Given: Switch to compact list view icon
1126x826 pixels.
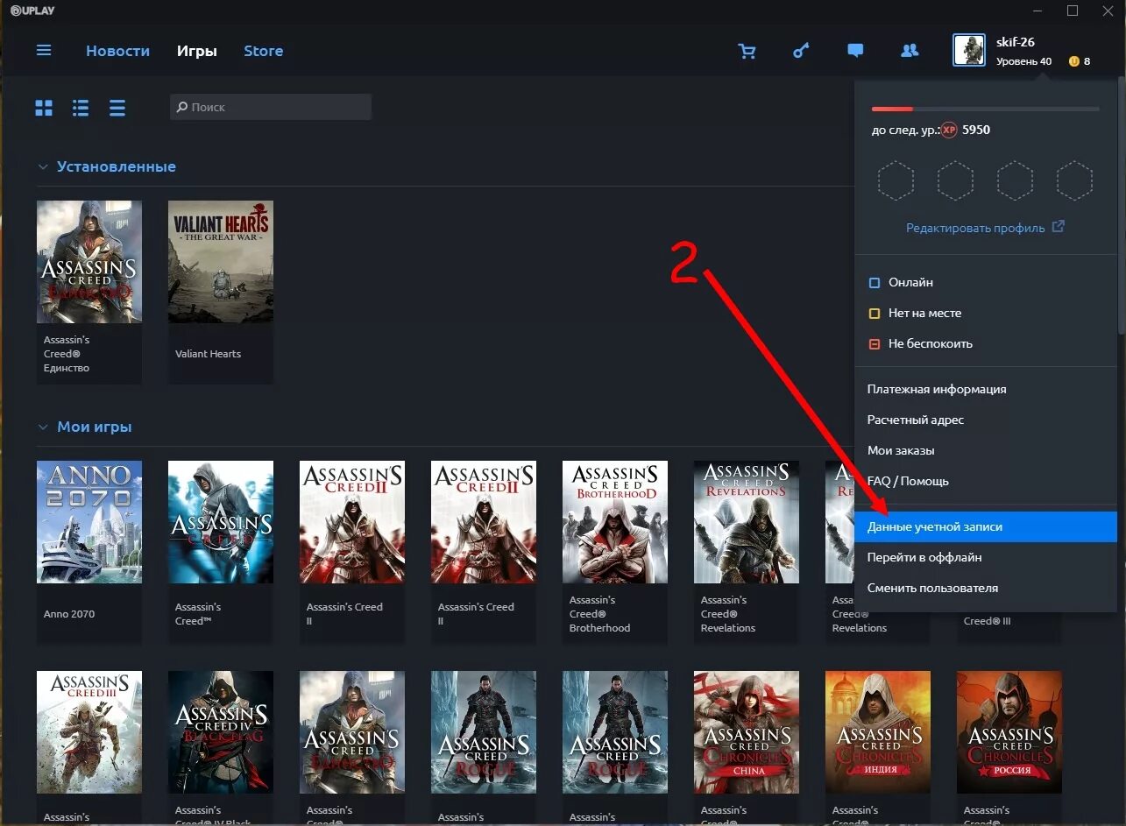Looking at the screenshot, I should tap(117, 108).
